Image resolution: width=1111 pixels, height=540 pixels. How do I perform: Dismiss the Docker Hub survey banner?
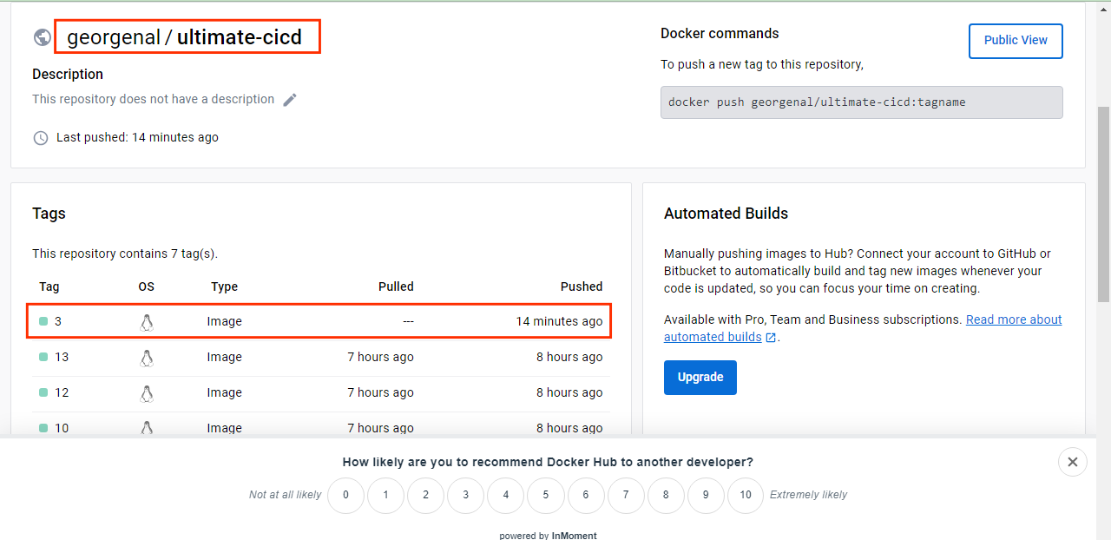tap(1072, 462)
